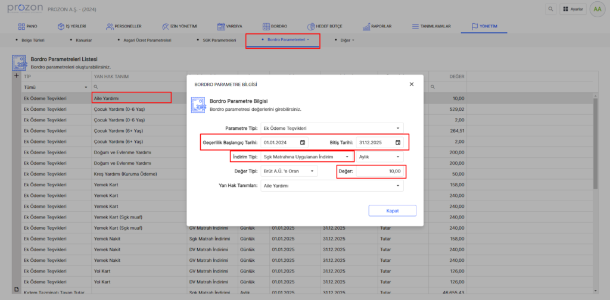Click the Kapat button
610x300 pixels.
click(x=392, y=211)
